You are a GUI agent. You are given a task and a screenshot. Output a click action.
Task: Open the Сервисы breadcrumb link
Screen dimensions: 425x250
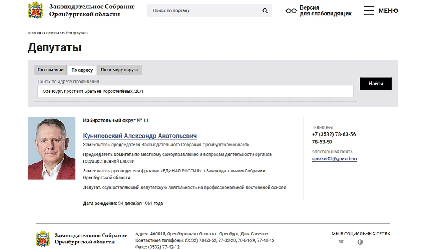click(x=51, y=33)
